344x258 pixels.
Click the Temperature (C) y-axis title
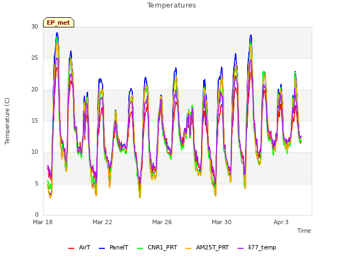pos(7,121)
